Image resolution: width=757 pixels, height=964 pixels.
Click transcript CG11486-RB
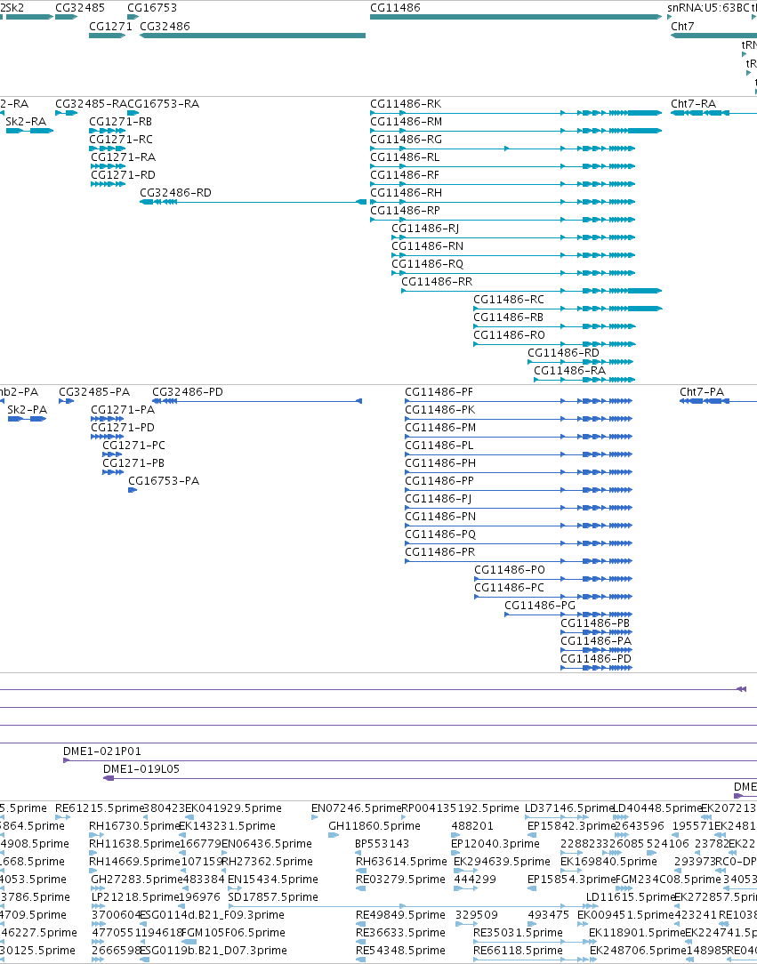pos(509,317)
